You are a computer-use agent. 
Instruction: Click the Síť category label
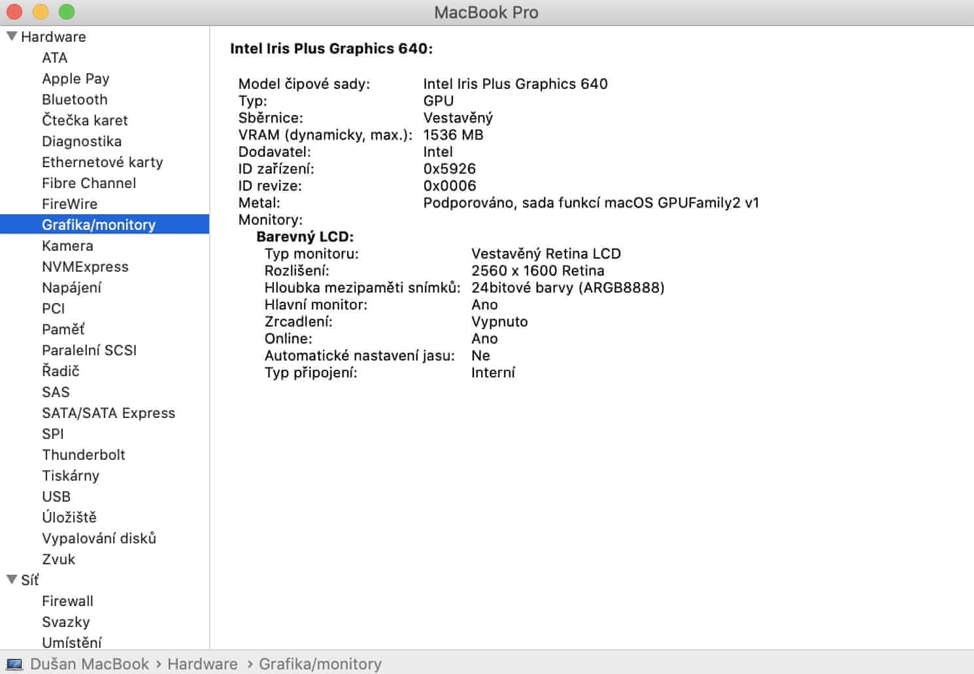[x=30, y=580]
